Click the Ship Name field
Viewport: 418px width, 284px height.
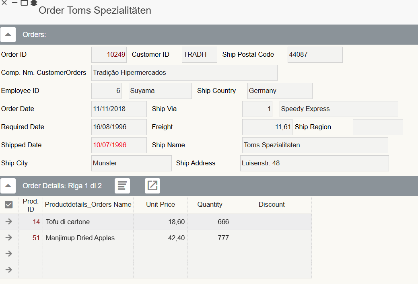(x=315, y=145)
